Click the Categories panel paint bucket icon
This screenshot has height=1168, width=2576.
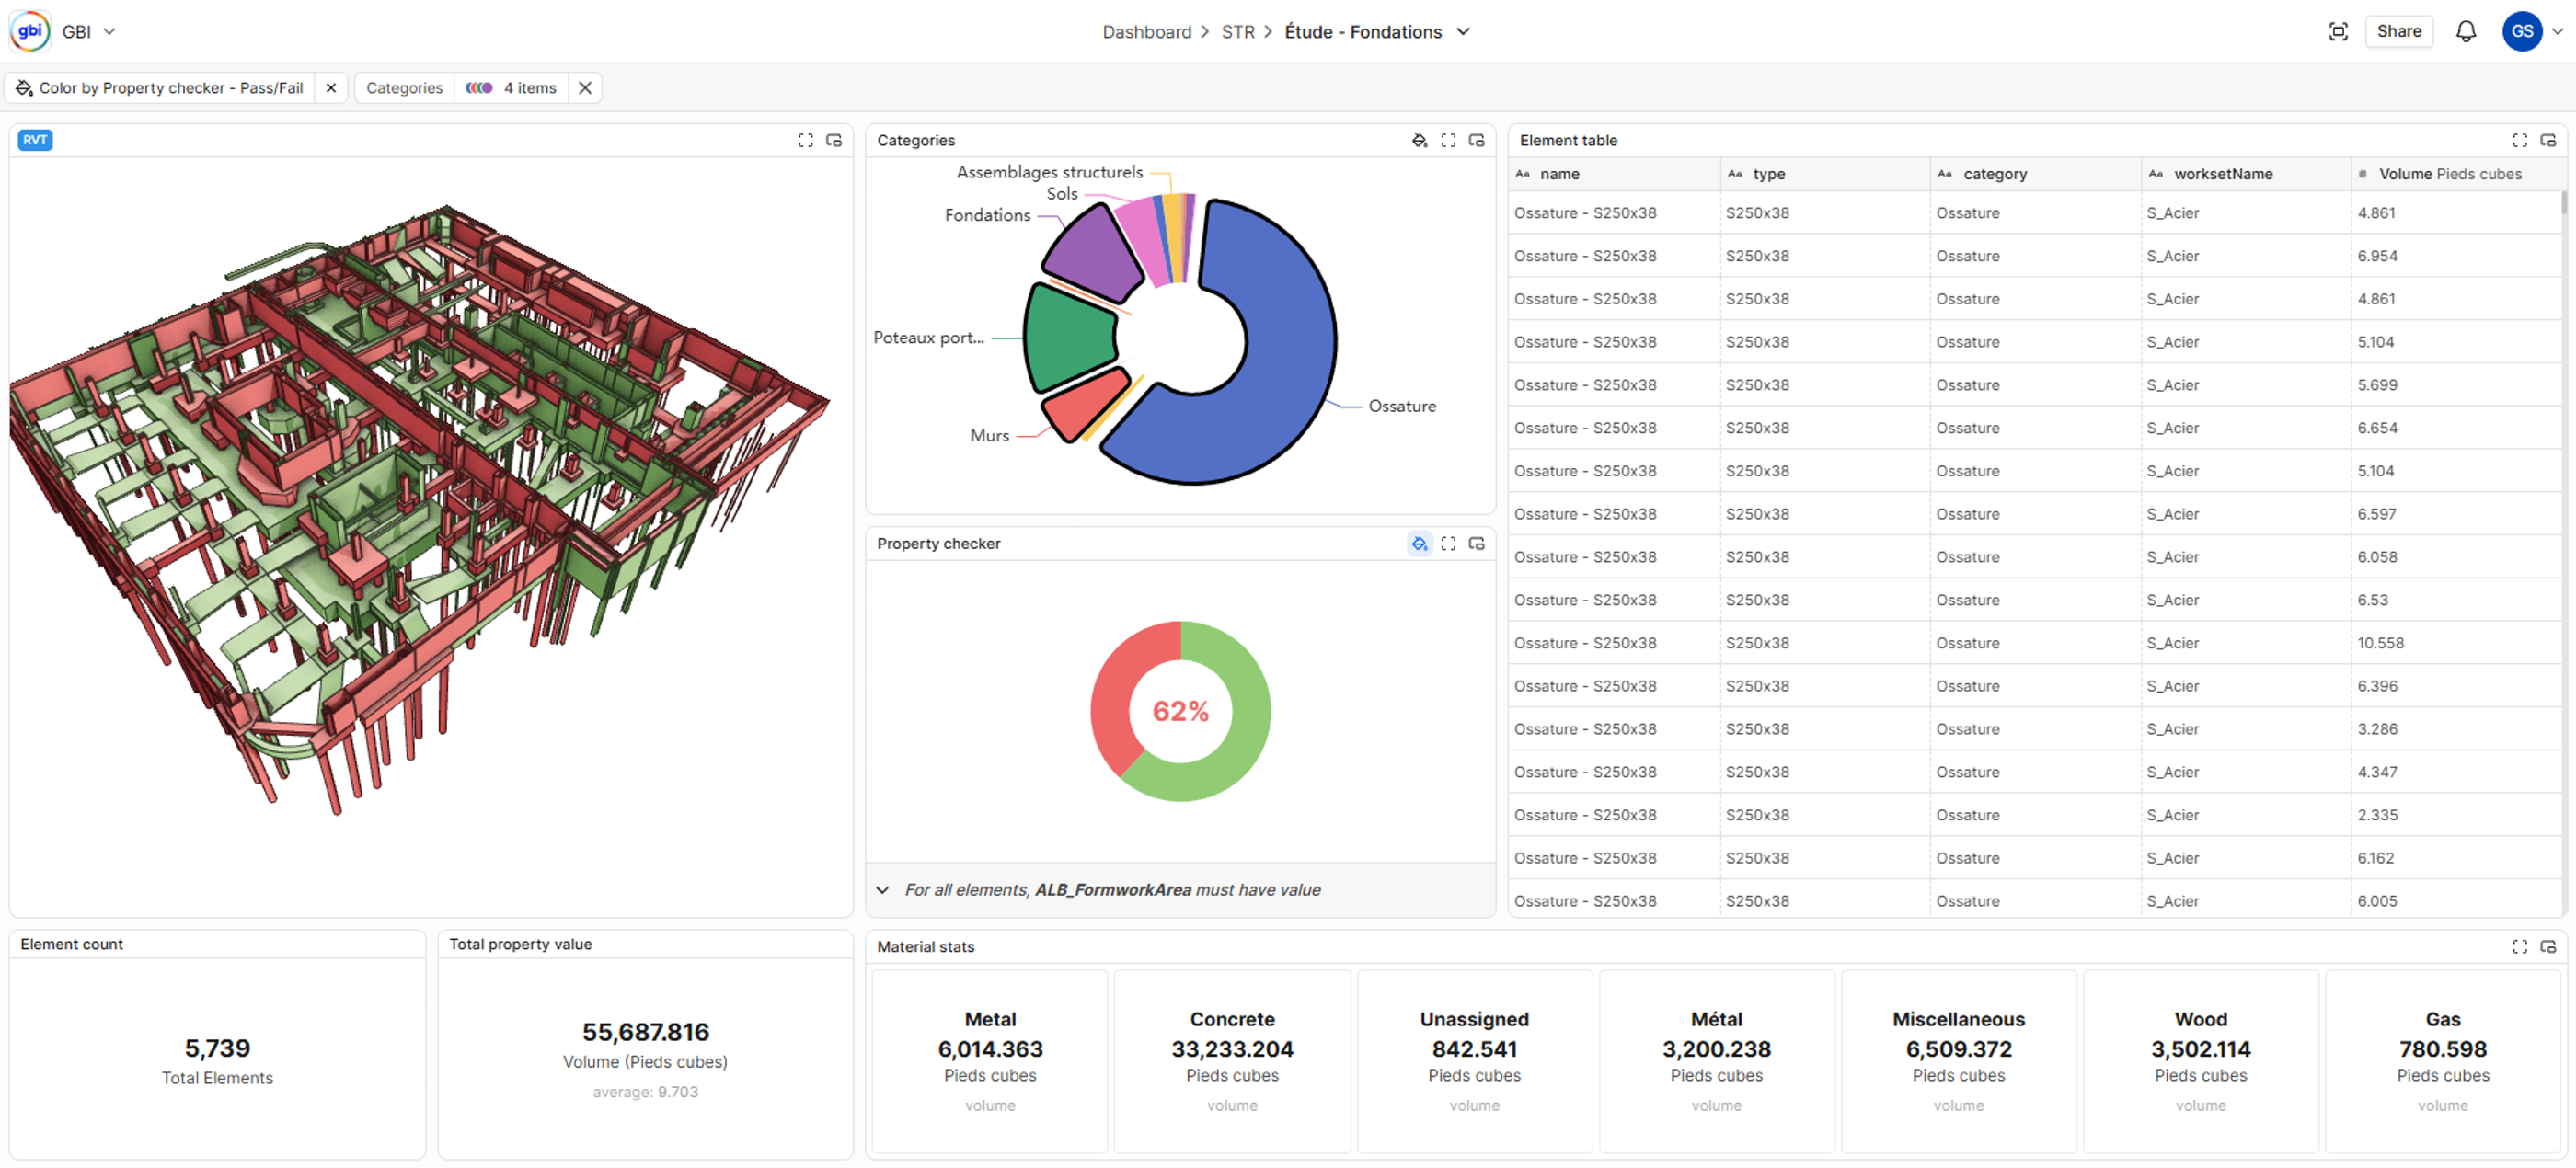click(1418, 140)
